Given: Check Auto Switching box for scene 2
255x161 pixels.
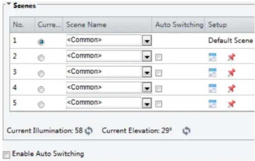Looking at the screenshot, I should (x=159, y=57).
